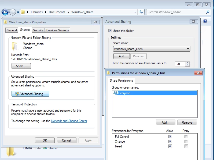
Task: Decrease simultaneous users with down arrow
Action: point(188,65)
